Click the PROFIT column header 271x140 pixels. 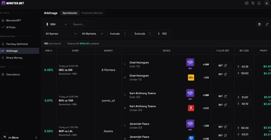(263, 51)
